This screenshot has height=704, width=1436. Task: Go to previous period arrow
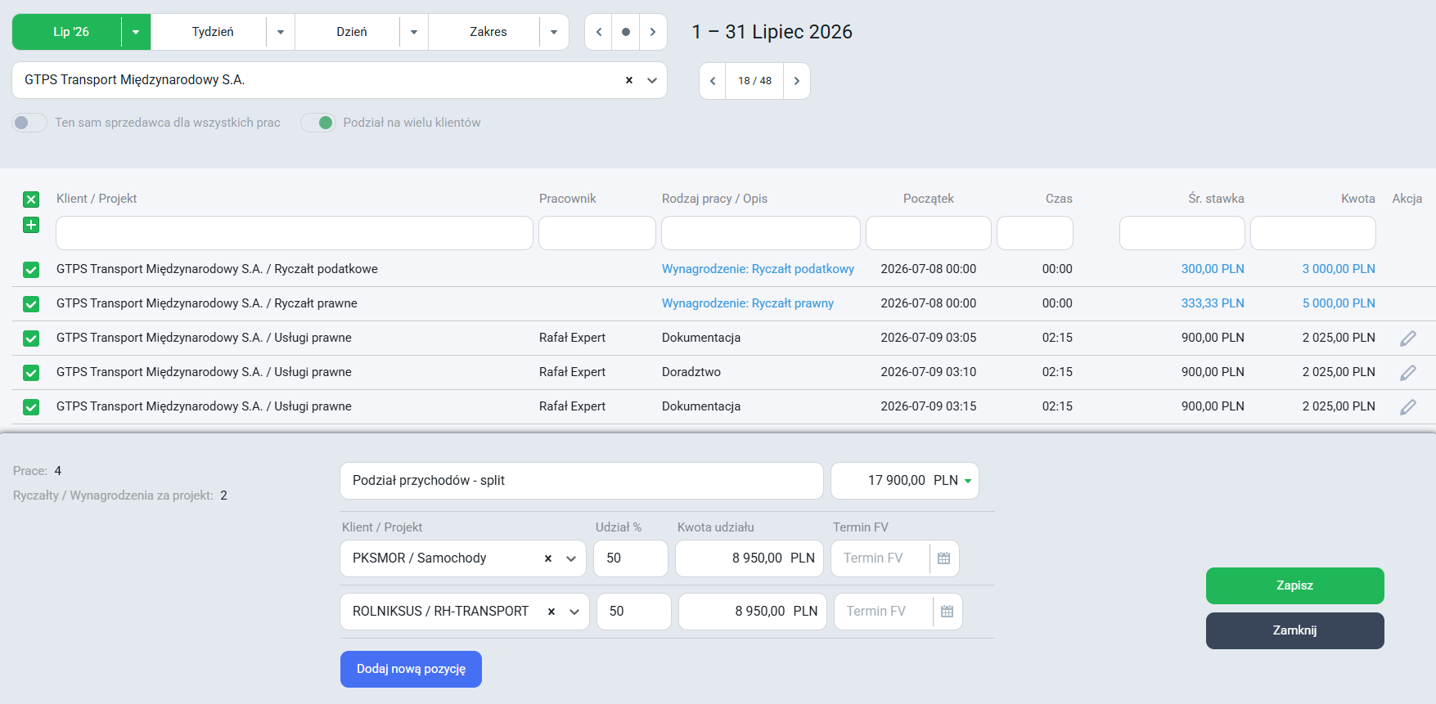[599, 32]
